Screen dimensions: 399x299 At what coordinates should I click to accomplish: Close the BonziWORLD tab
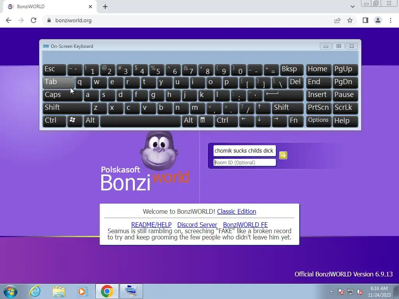click(90, 7)
